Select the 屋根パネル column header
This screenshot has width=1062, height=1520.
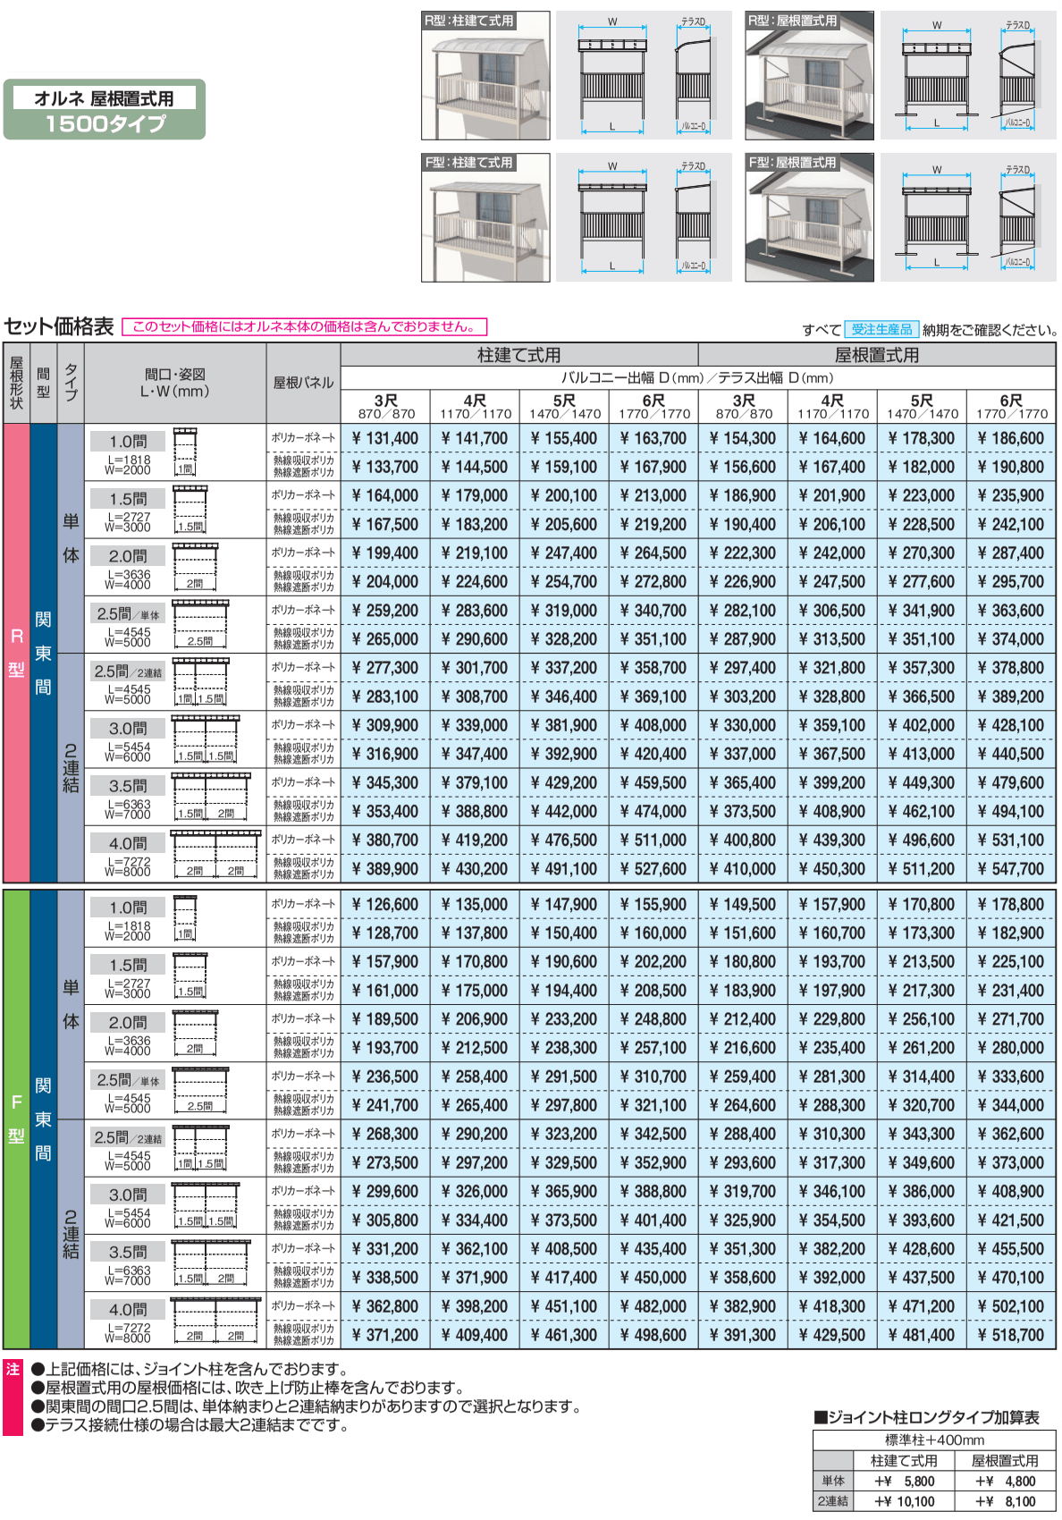(x=304, y=383)
